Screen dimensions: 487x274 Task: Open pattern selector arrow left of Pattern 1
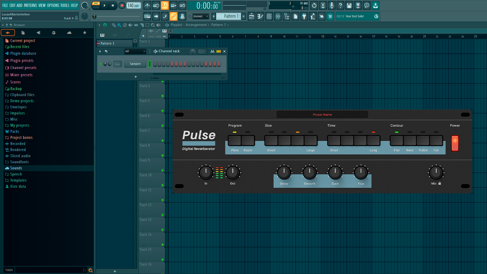click(x=214, y=16)
